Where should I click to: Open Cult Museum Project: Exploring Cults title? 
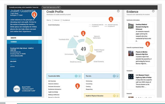tap(144, 76)
